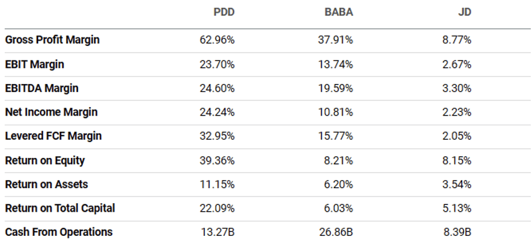Click the EBITDA Margin row label

42,88
